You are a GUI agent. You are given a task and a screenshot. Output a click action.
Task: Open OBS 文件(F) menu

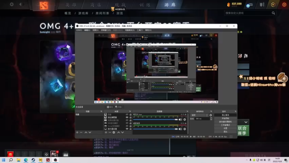coord(79,30)
